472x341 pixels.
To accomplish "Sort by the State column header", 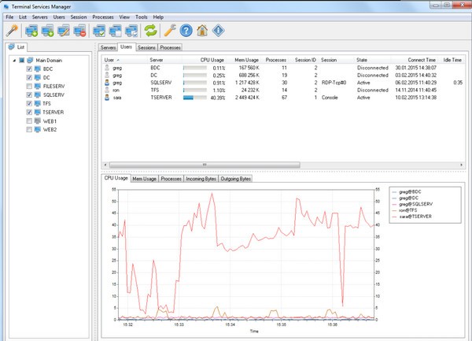I will [373, 60].
